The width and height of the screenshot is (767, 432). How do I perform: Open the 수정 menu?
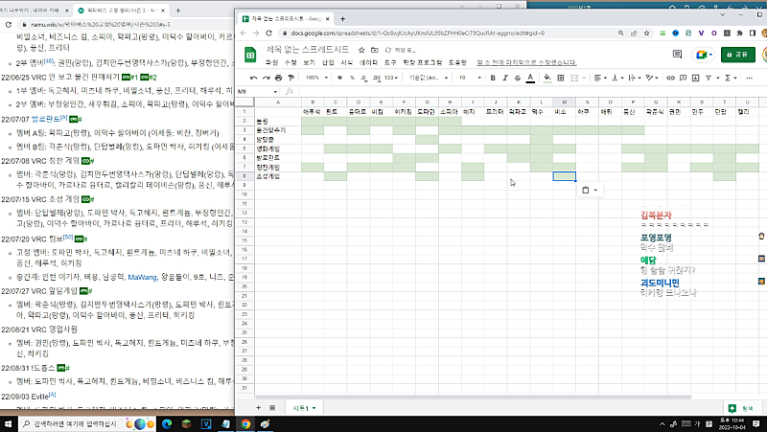[x=291, y=62]
